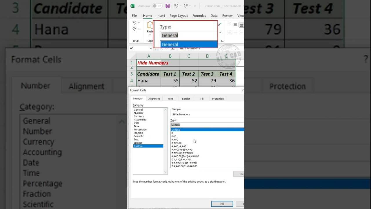Open Redo history dropdown in title bar
Screen dimensions: 371x209
tap(190, 6)
